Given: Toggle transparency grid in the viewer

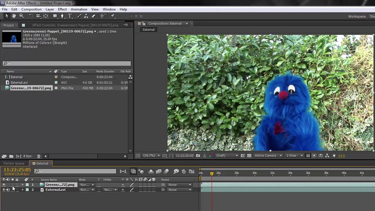Looking at the screenshot, I should tap(249, 156).
